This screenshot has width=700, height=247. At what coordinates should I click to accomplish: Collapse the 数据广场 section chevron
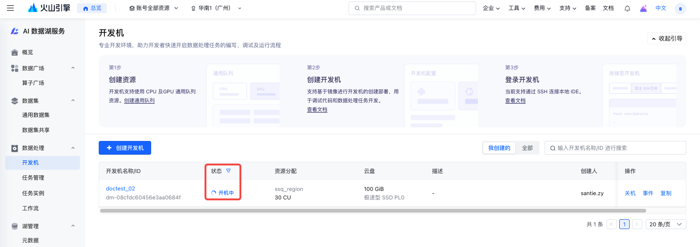click(73, 68)
